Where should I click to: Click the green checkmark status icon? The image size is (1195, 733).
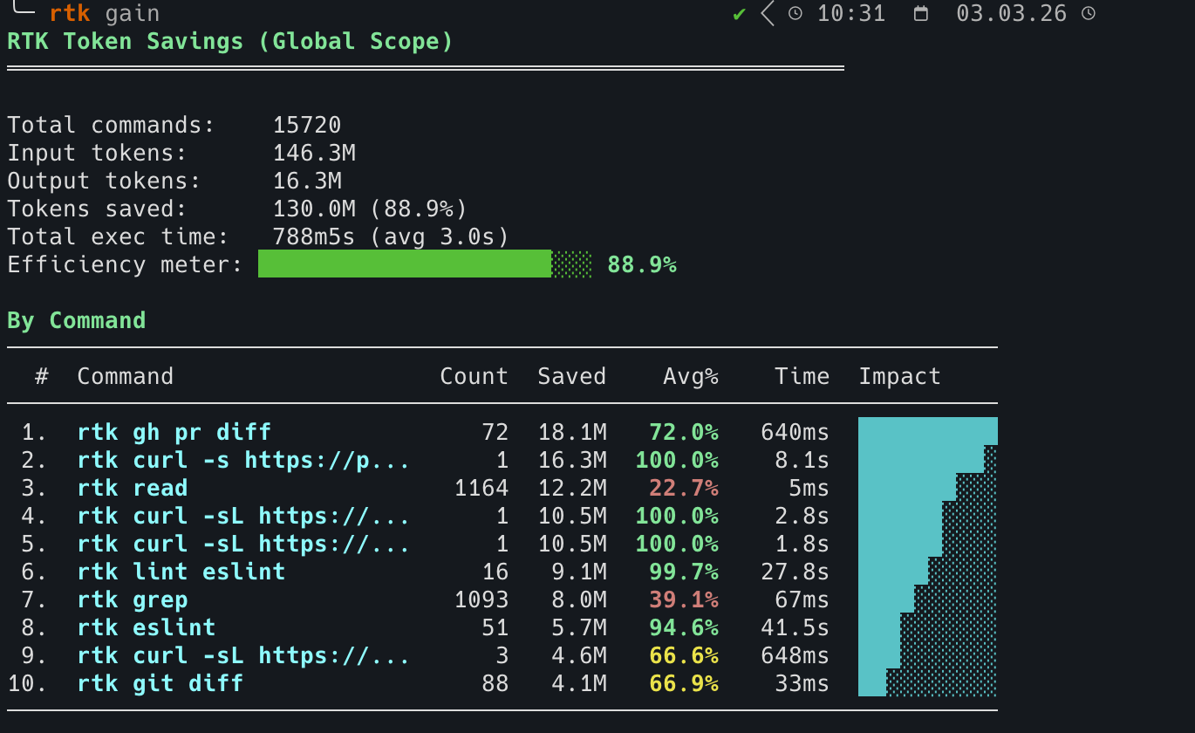(740, 14)
